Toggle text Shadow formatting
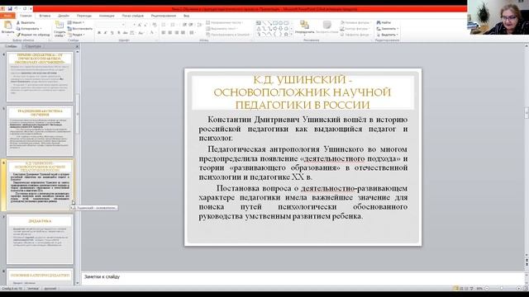The width and height of the screenshot is (529, 297). coord(119,33)
